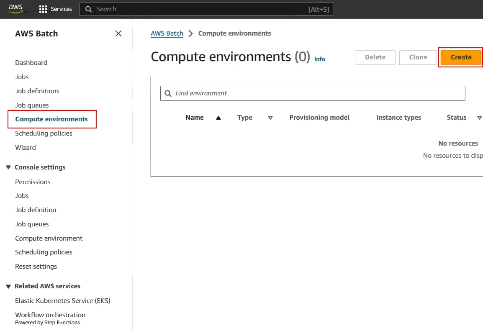The image size is (483, 331).
Task: Open Jobs under Console settings
Action: click(x=22, y=195)
